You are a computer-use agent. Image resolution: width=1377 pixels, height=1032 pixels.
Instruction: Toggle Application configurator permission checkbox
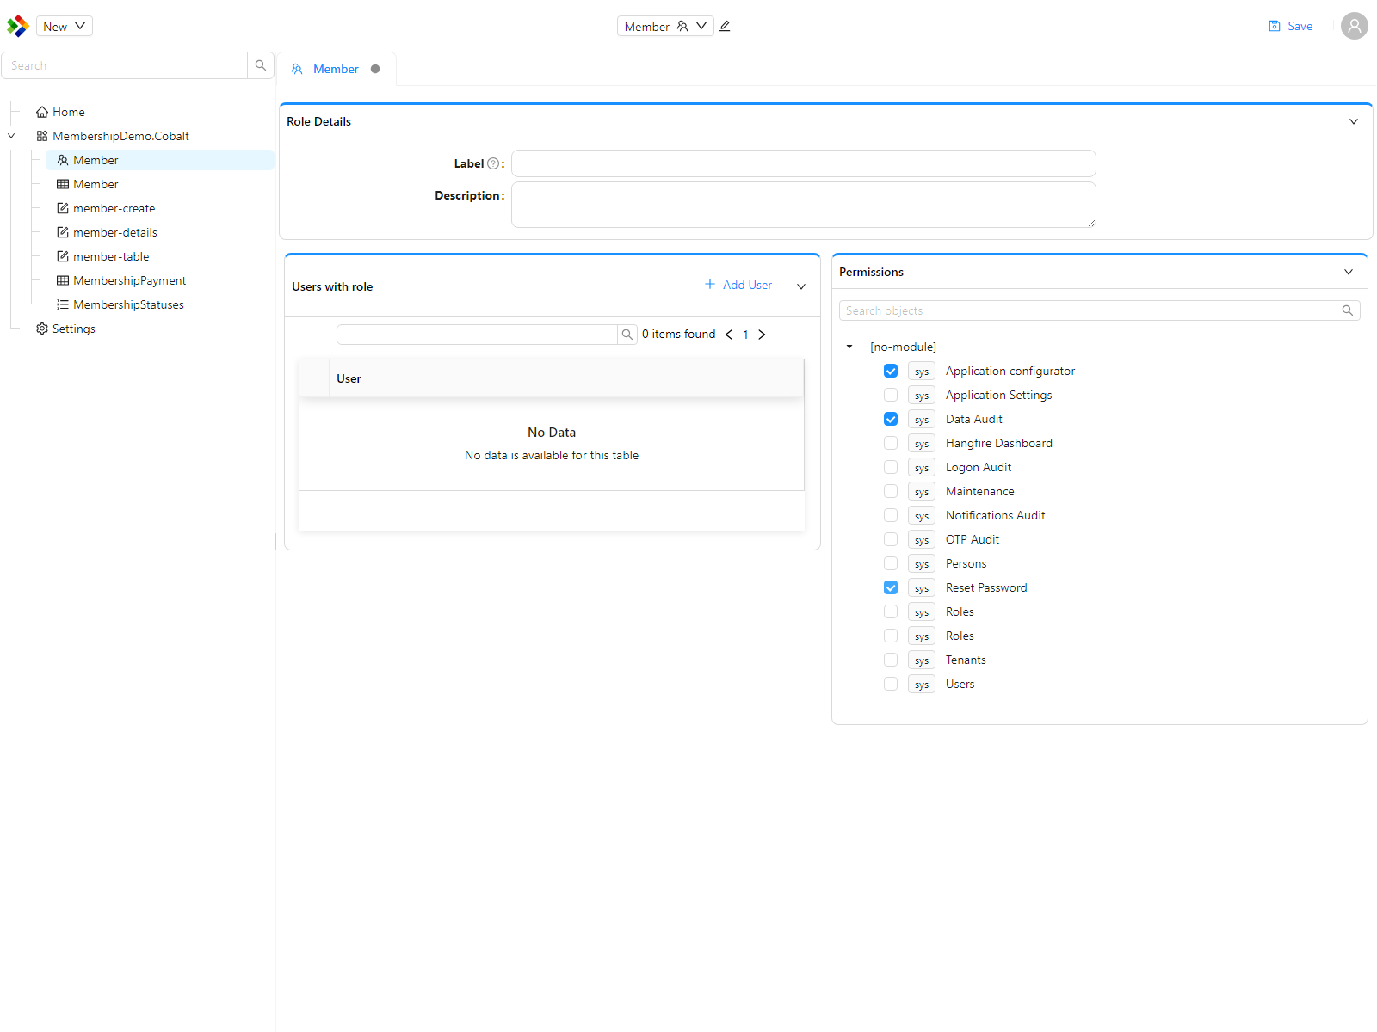[x=891, y=371]
